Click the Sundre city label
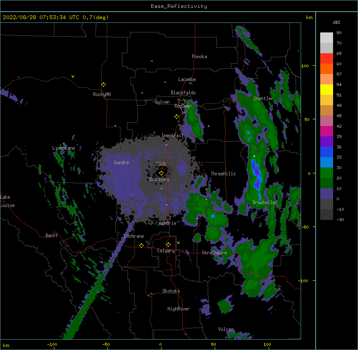 coord(121,163)
